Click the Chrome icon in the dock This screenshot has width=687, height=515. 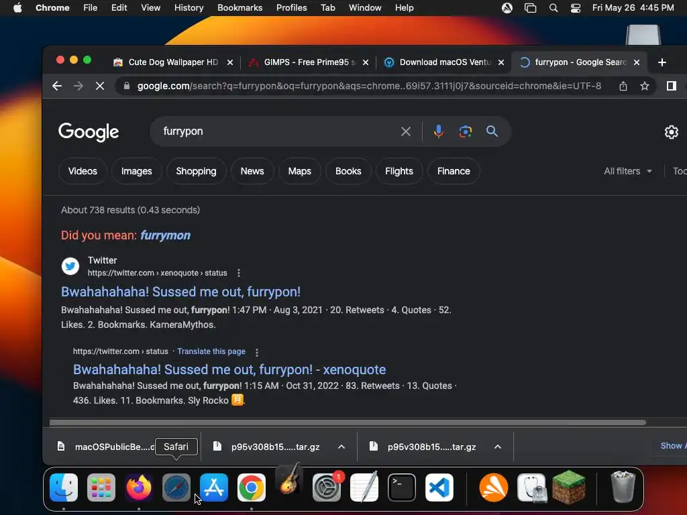[252, 488]
